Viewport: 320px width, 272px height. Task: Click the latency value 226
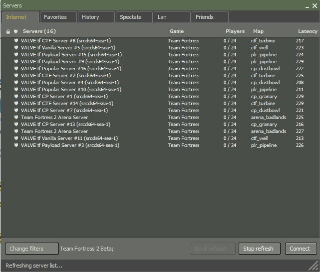pos(300,145)
